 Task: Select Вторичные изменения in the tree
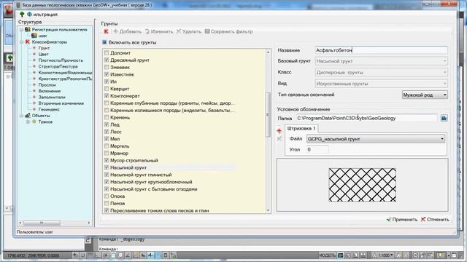click(61, 103)
